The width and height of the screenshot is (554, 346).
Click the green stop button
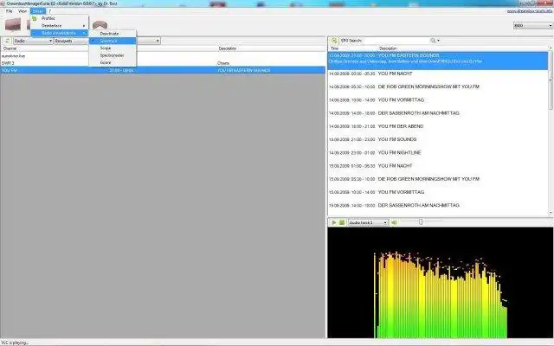(x=342, y=222)
